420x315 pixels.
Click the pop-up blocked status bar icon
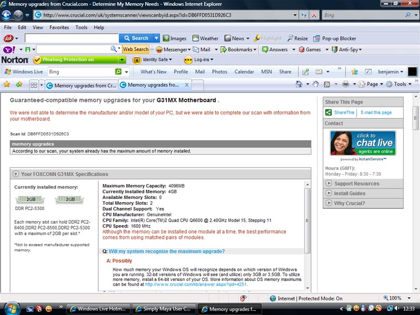pos(243,298)
